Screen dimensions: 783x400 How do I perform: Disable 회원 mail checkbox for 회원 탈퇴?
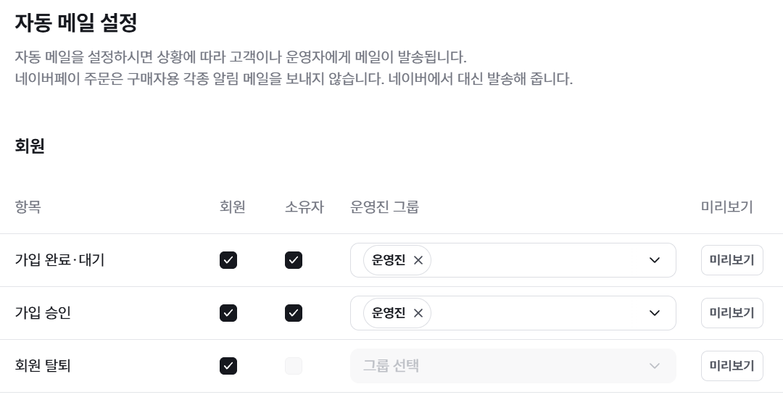coord(228,366)
